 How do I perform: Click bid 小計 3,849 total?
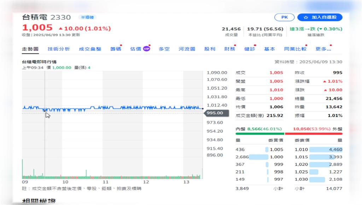click(242, 188)
